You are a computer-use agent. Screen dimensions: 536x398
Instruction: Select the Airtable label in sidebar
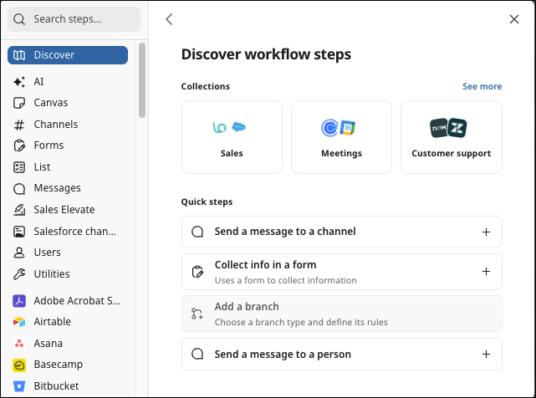click(x=53, y=322)
